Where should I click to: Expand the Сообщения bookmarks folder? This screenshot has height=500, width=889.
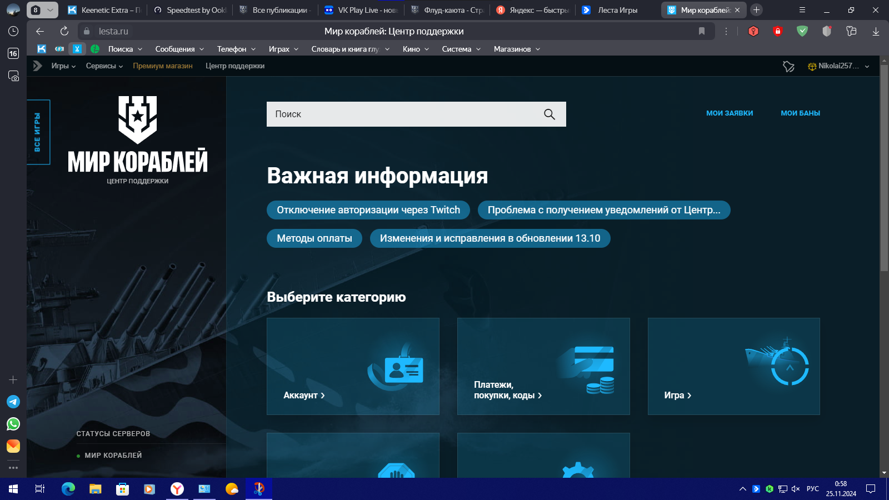pyautogui.click(x=179, y=49)
